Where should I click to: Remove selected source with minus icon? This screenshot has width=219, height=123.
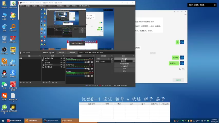[x=47, y=83]
